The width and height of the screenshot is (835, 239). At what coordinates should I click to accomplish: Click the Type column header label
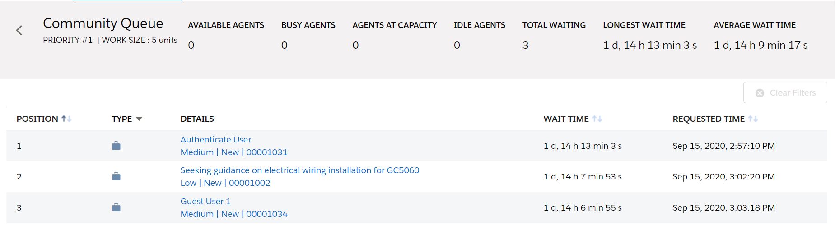121,119
